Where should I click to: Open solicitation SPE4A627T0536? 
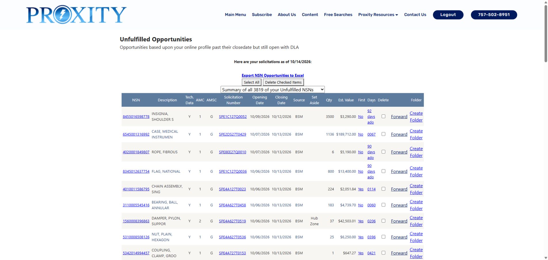(232, 237)
